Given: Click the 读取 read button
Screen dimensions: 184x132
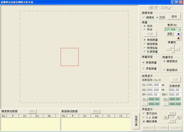Looking at the screenshot, I should coord(170,34).
